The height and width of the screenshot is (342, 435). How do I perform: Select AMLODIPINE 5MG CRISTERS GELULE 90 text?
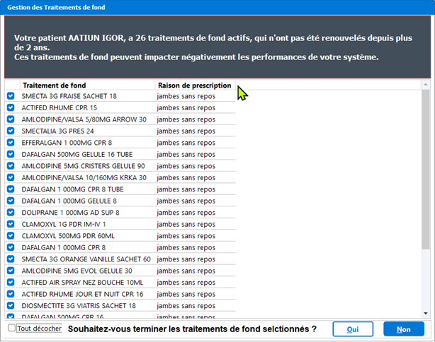click(83, 166)
